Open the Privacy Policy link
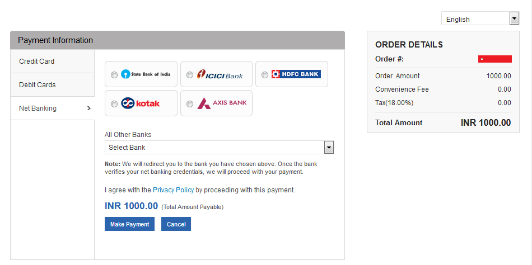Screen dimensions: 532x265 click(x=173, y=190)
